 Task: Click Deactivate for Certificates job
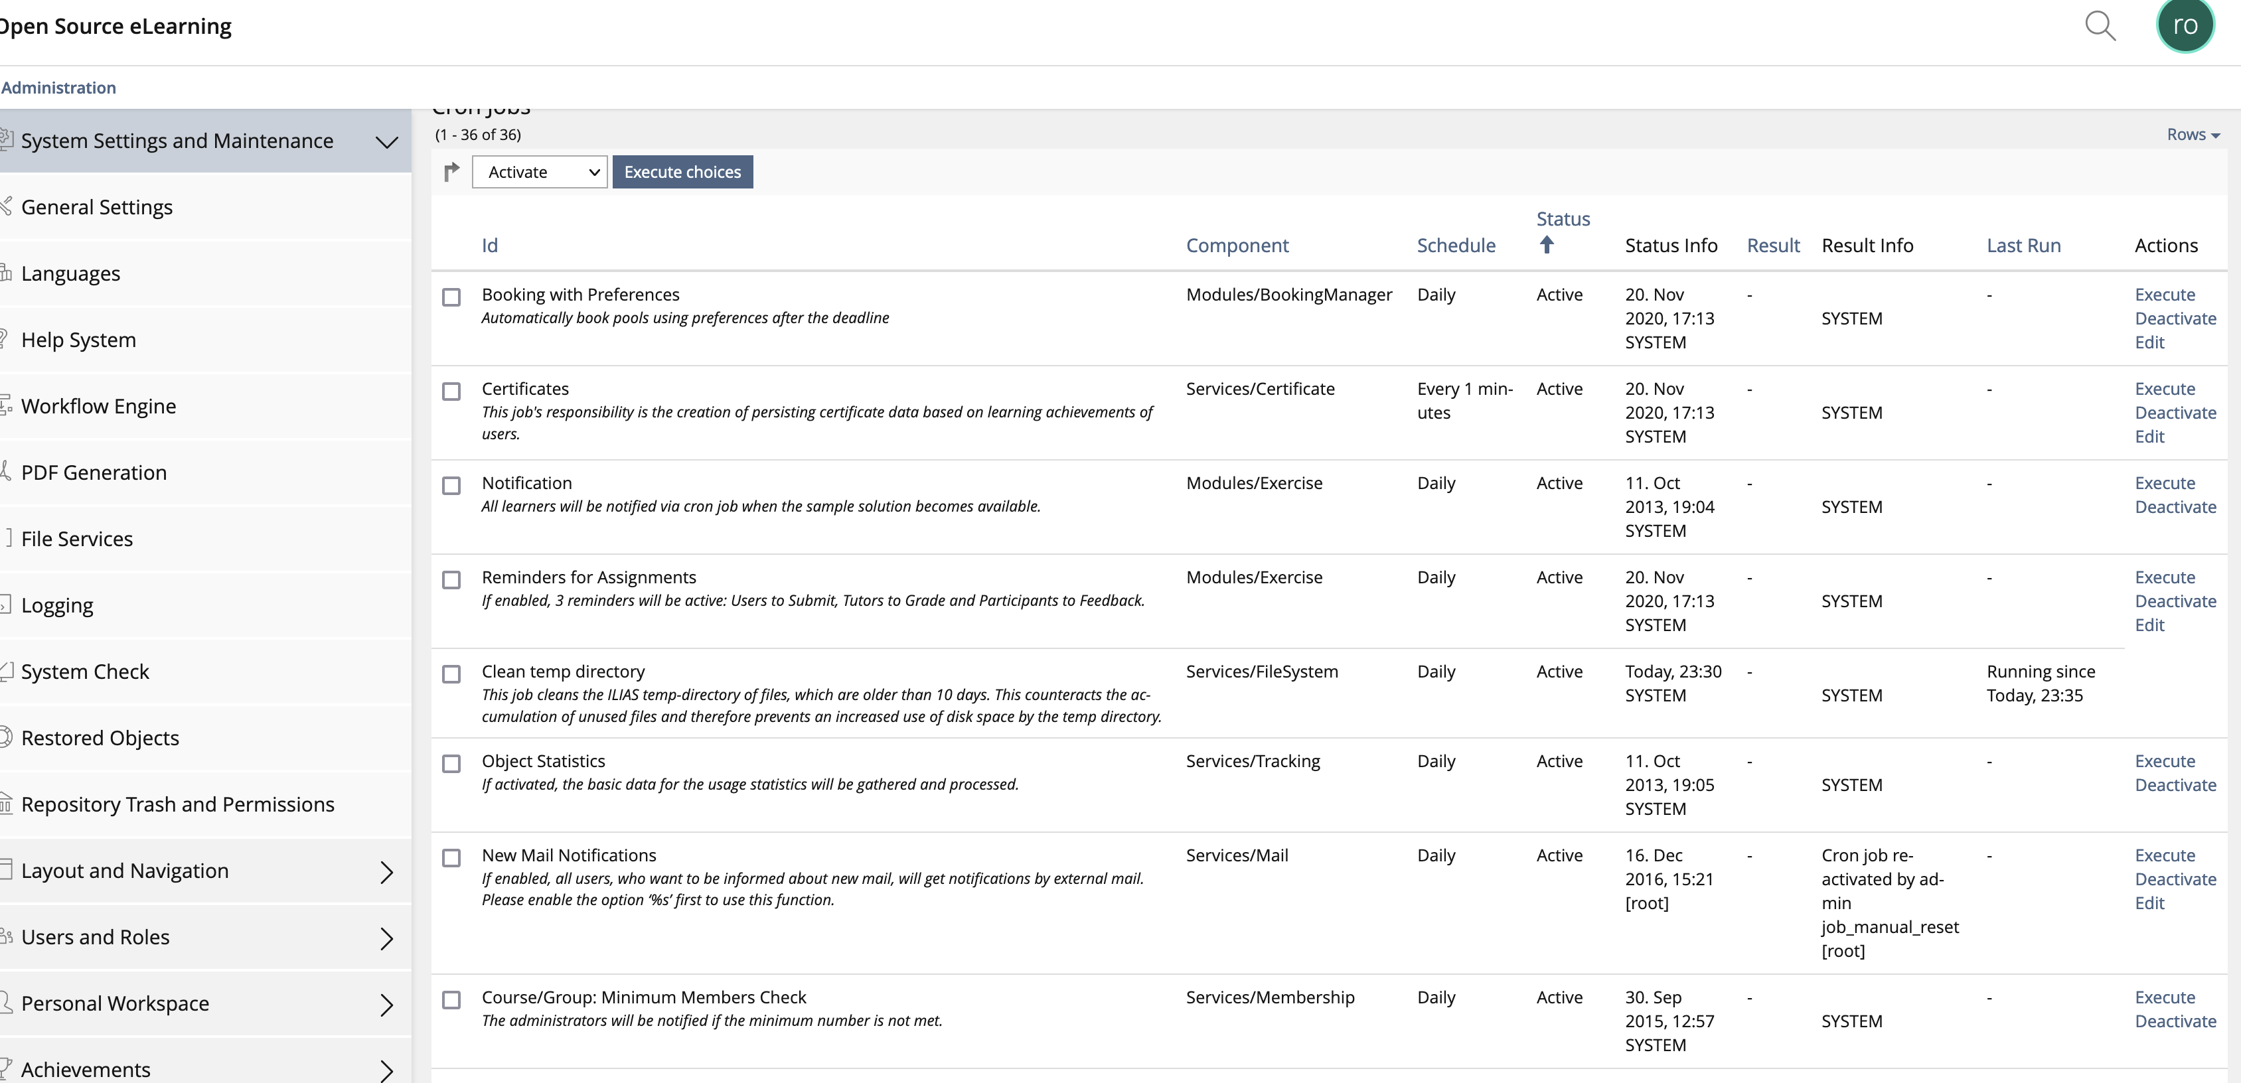pos(2175,413)
